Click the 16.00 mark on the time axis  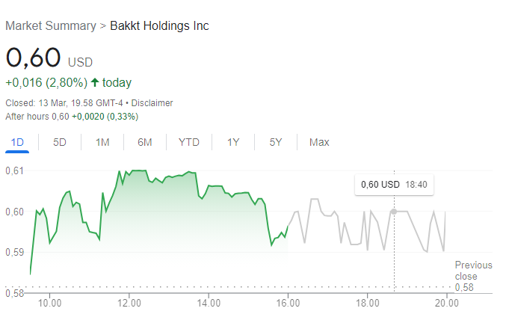(288, 304)
